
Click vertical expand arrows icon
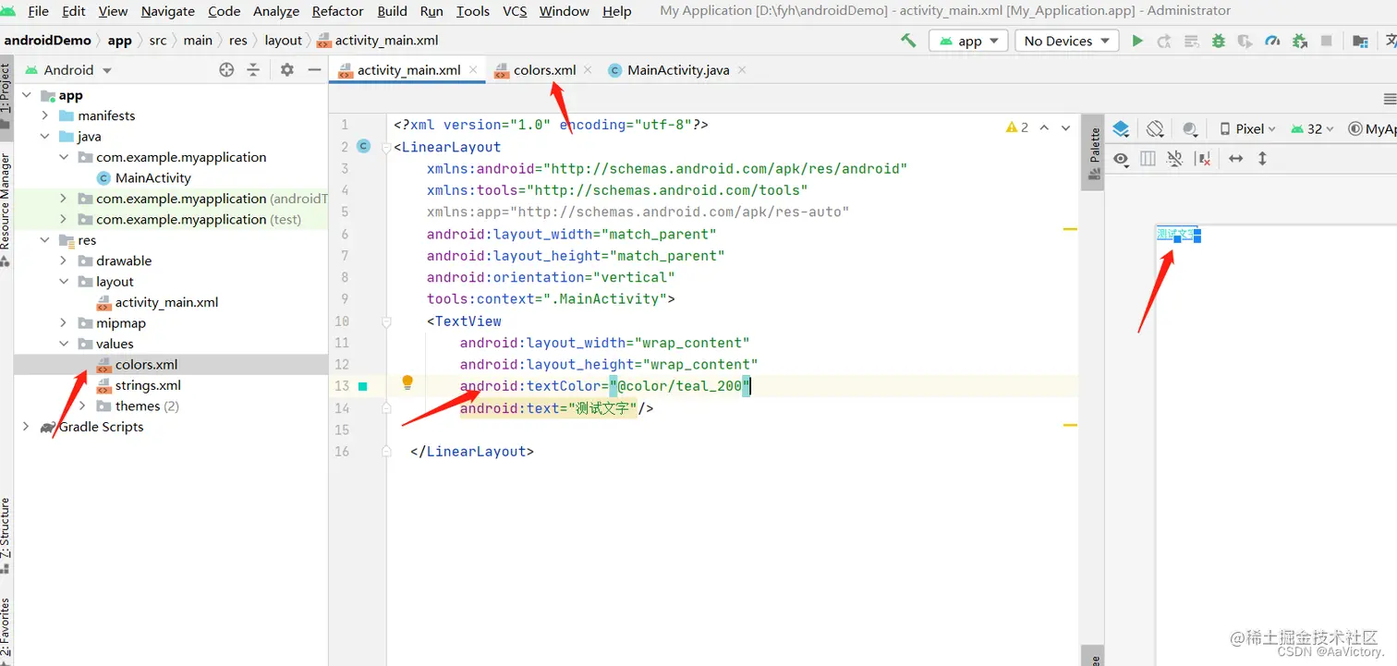[x=1262, y=159]
